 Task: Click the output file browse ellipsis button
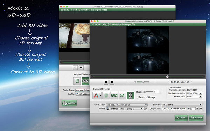(197, 109)
